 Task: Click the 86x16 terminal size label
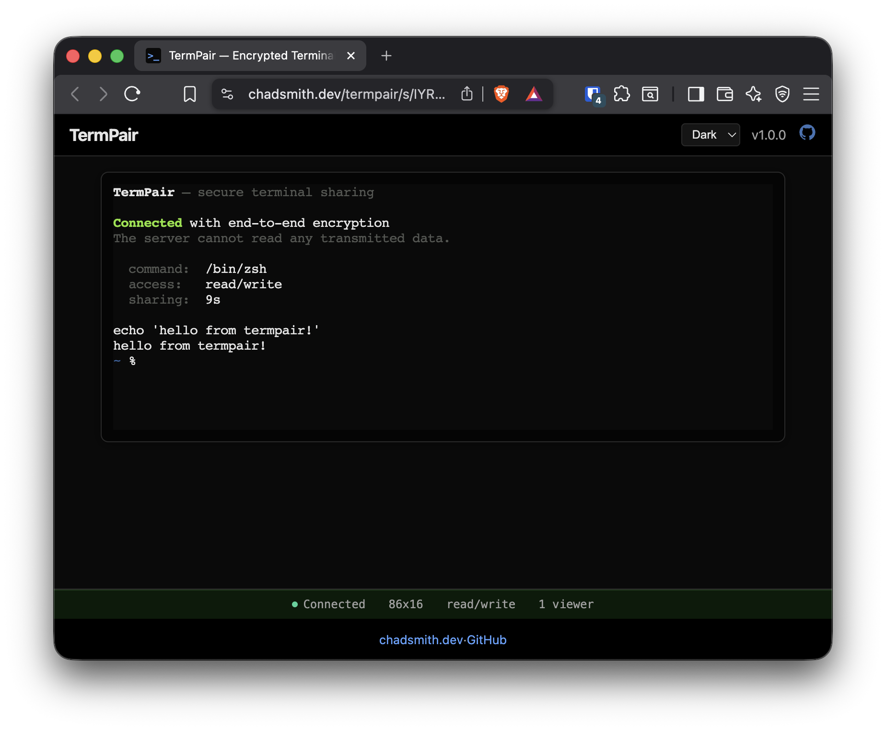[406, 604]
